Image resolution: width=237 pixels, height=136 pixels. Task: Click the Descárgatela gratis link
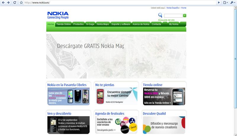click(x=106, y=130)
